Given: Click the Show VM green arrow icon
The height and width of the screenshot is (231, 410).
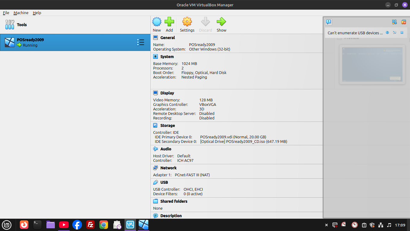Looking at the screenshot, I should pos(221,24).
